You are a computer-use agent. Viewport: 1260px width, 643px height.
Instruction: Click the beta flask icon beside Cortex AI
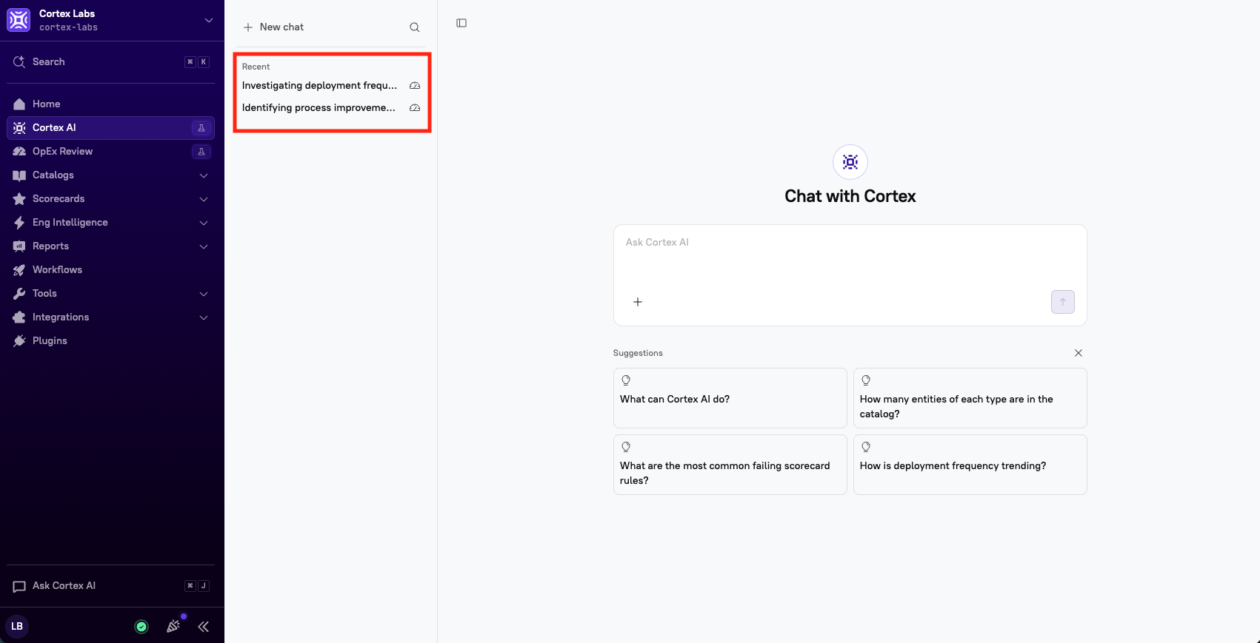(201, 128)
